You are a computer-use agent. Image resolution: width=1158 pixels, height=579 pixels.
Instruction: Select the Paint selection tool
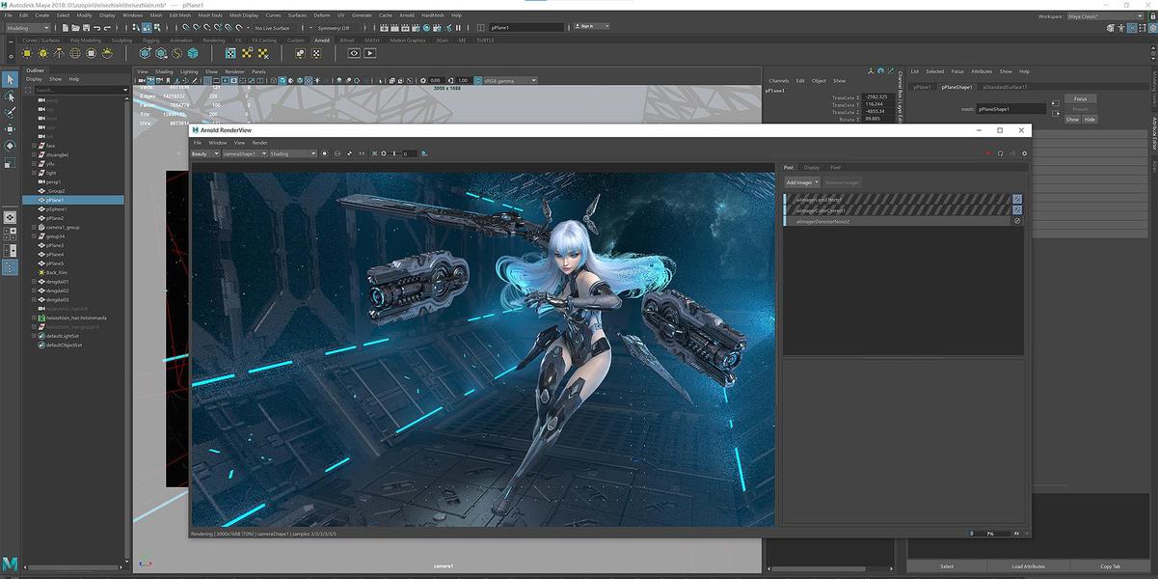pos(10,113)
